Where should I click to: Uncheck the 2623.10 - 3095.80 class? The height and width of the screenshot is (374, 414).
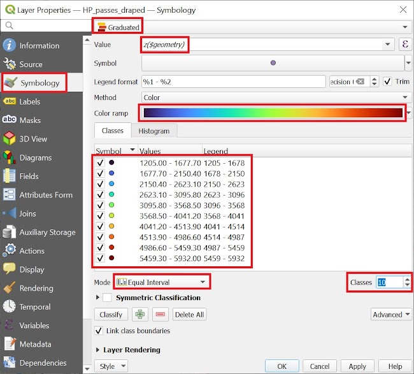click(x=101, y=194)
